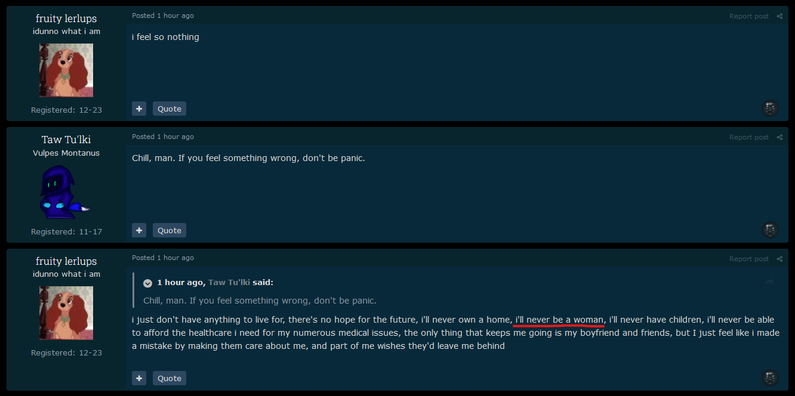Viewport: 795px width, 396px height.
Task: Quote the last fruity lerlups post
Action: [x=170, y=378]
